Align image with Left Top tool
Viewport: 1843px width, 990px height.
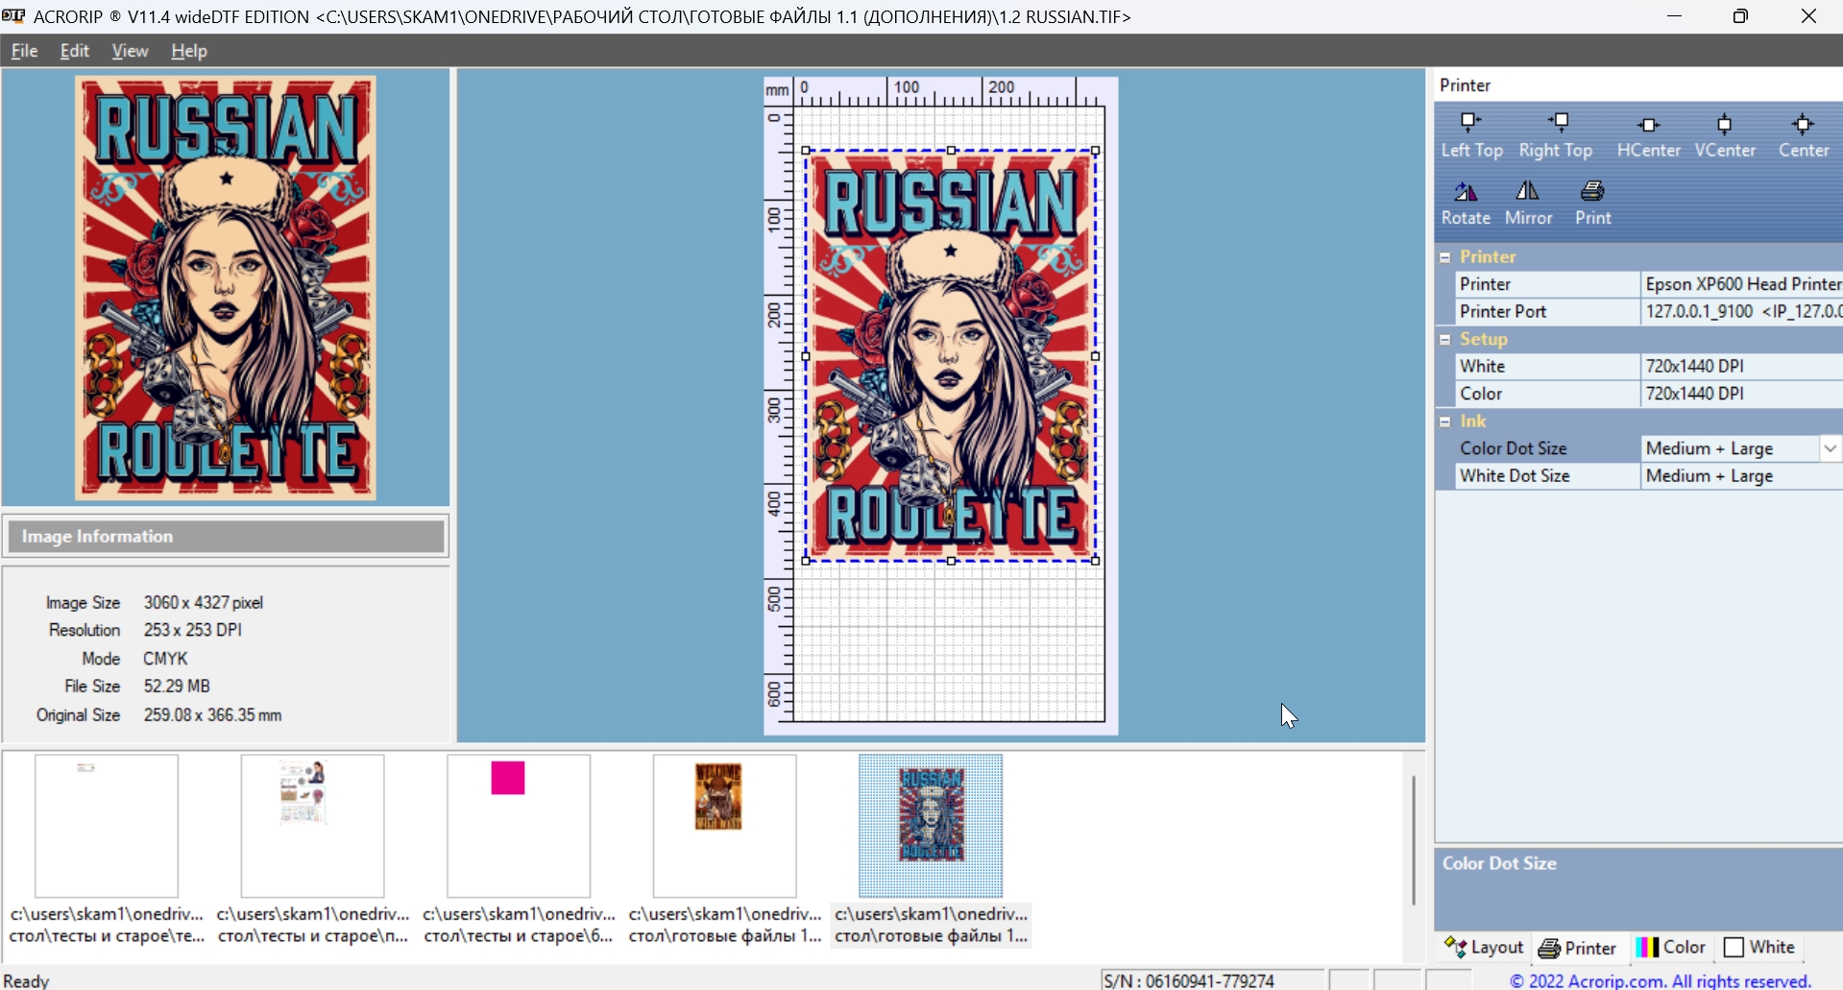1471,135
